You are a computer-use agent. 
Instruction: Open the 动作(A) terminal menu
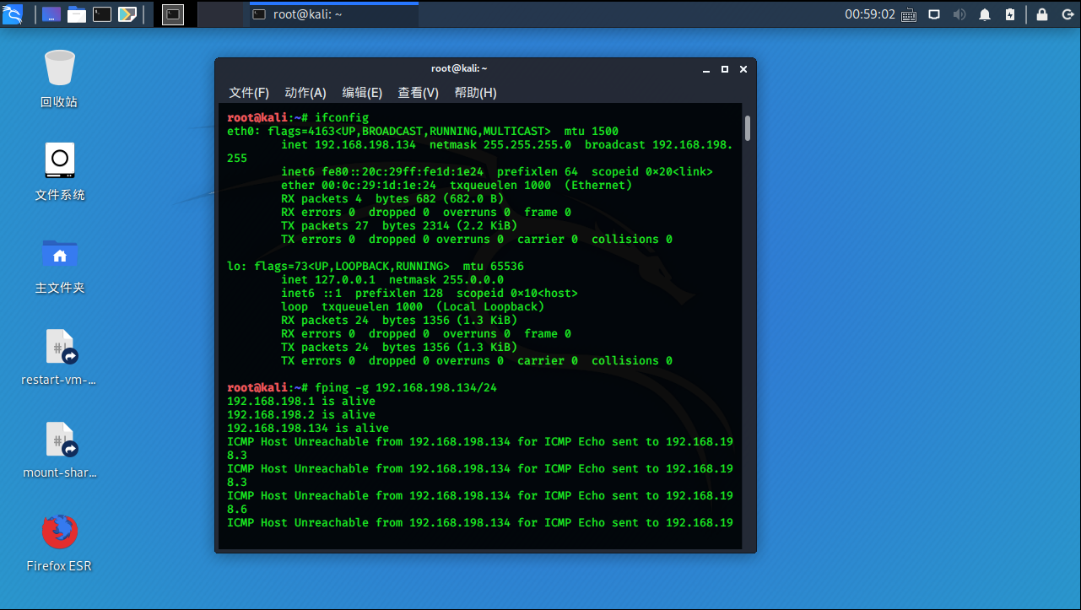(305, 93)
